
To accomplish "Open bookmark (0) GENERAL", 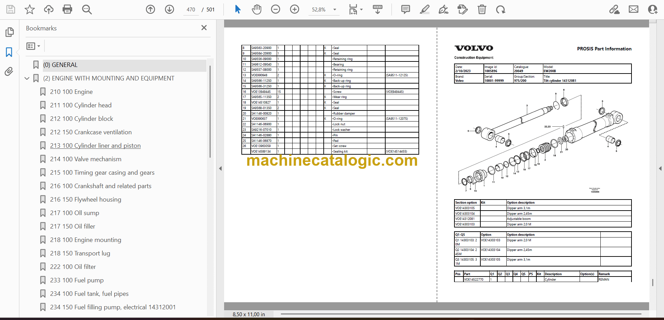I will pyautogui.click(x=60, y=65).
